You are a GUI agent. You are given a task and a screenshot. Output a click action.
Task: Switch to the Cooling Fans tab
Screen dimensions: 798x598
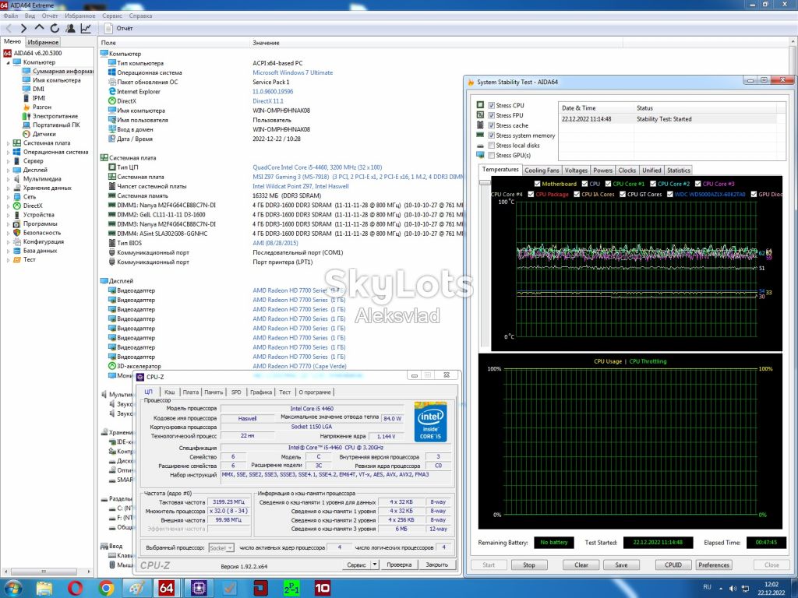pos(542,171)
